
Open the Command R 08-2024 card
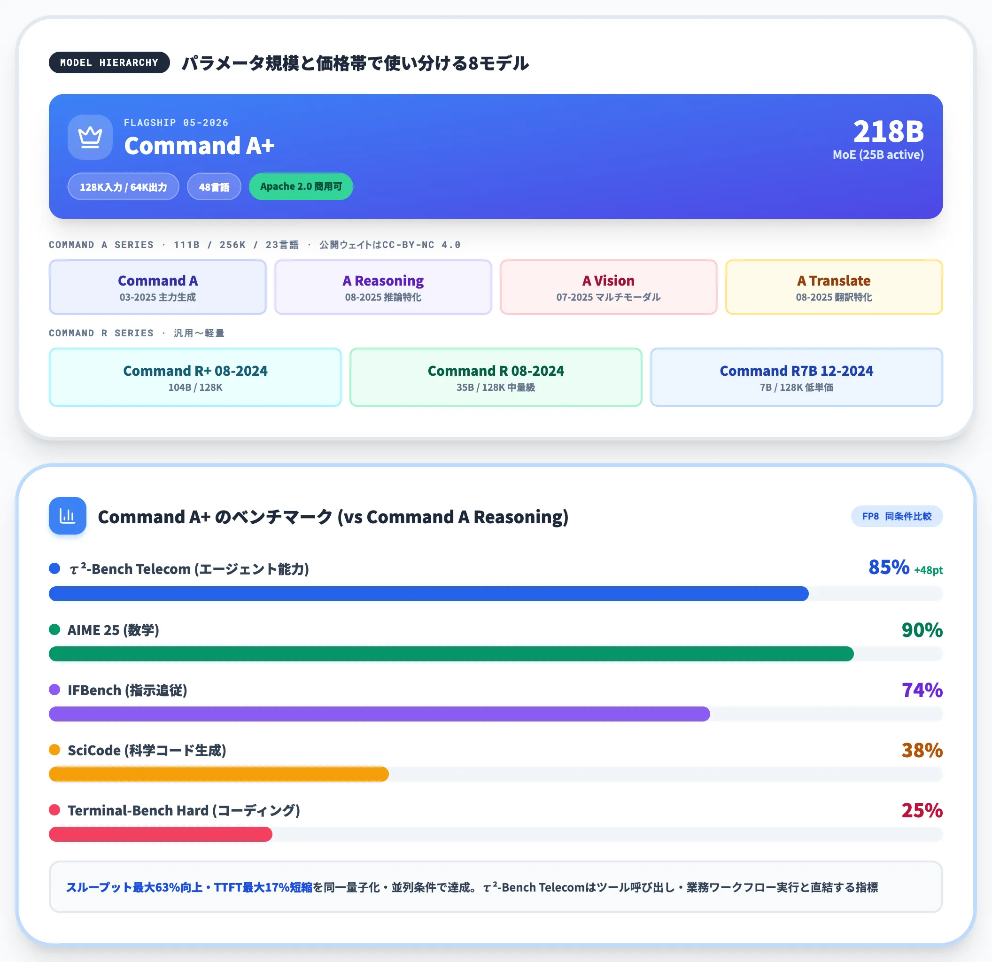click(496, 377)
